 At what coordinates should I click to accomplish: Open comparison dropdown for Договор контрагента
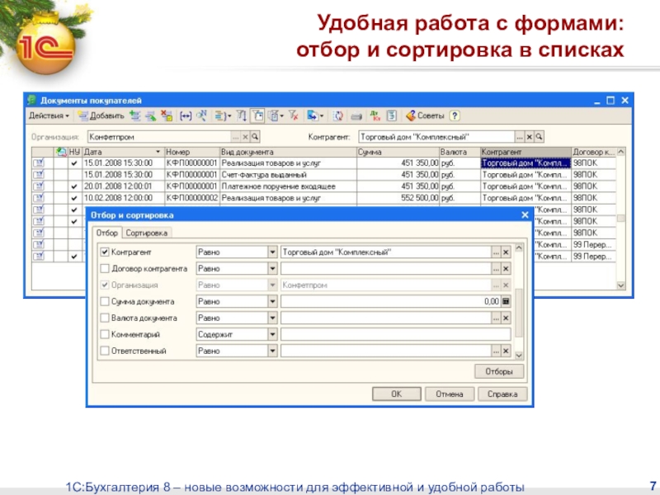pyautogui.click(x=272, y=269)
